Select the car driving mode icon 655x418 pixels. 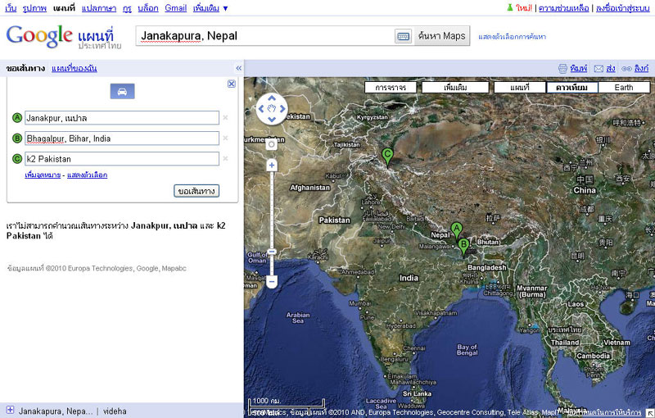click(x=122, y=91)
